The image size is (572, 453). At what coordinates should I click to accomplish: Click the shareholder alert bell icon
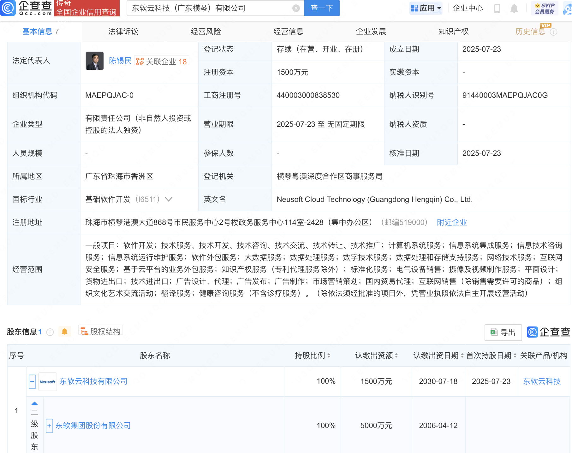(x=65, y=332)
